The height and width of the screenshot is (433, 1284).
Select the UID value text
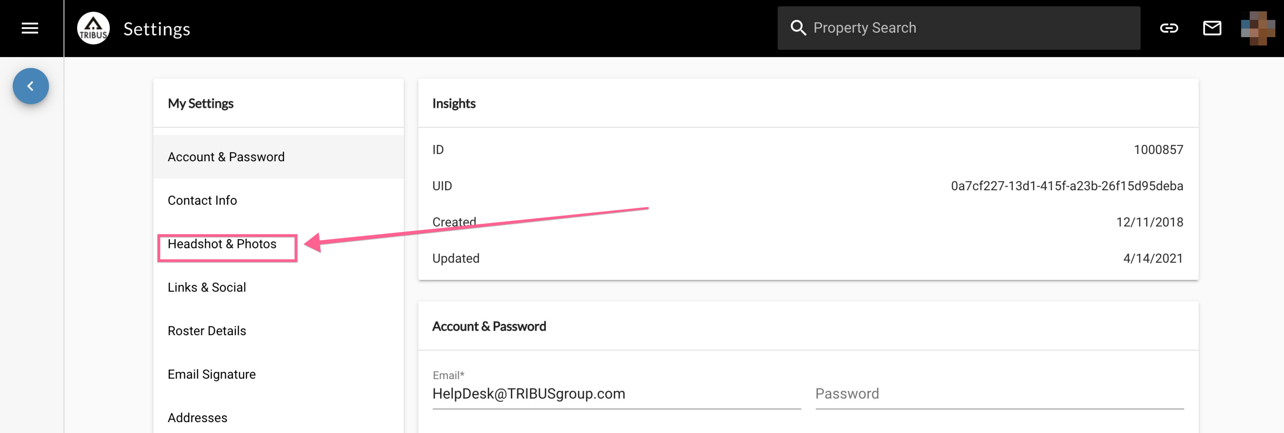[1067, 186]
